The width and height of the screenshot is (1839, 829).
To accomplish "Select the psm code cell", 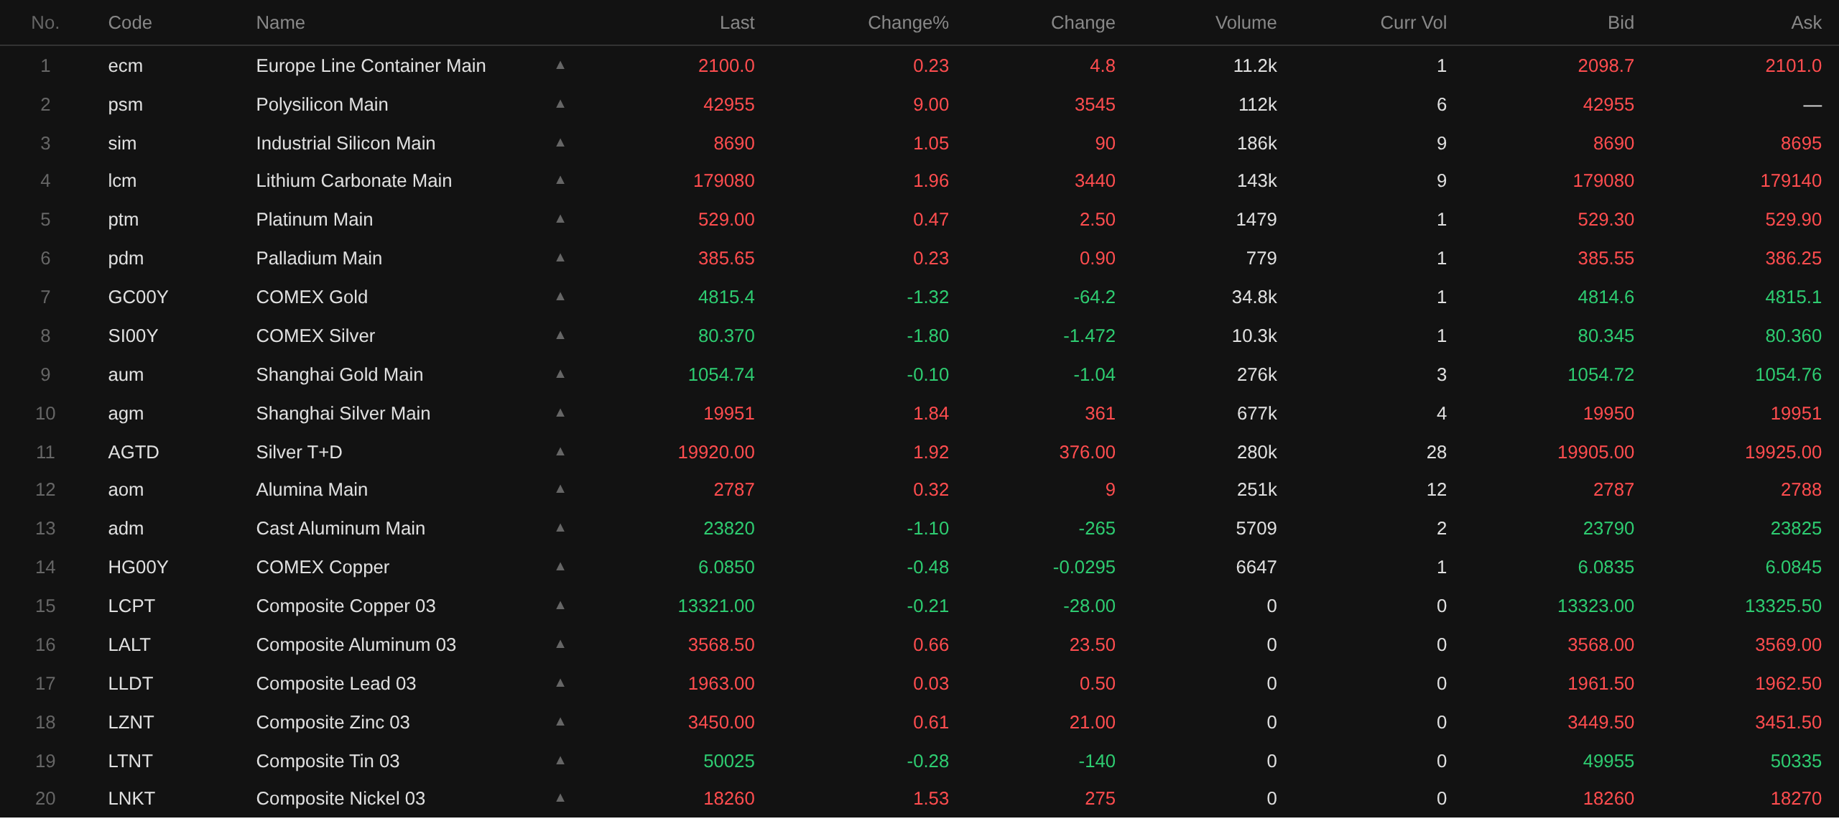I will point(125,104).
